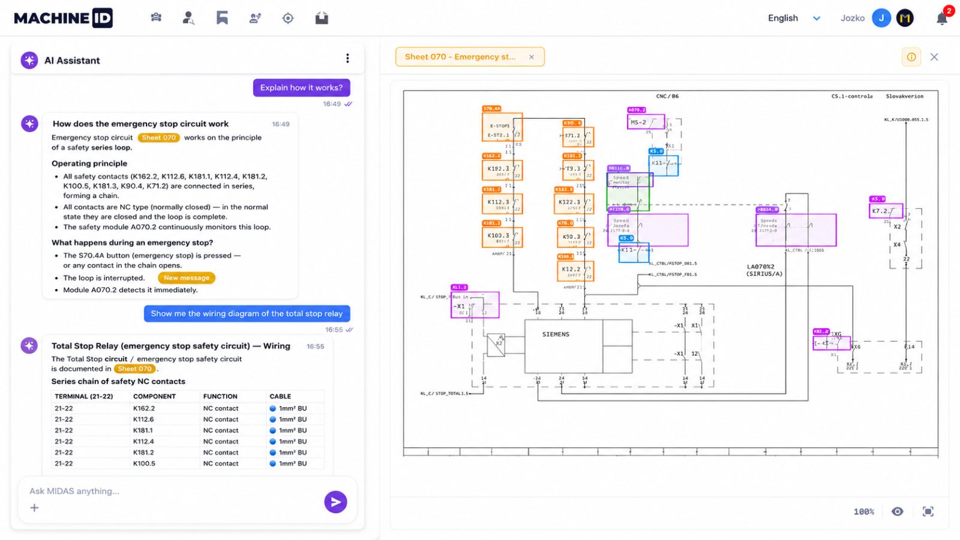The image size is (960, 540).
Task: Click the plus attachment icon
Action: click(34, 508)
